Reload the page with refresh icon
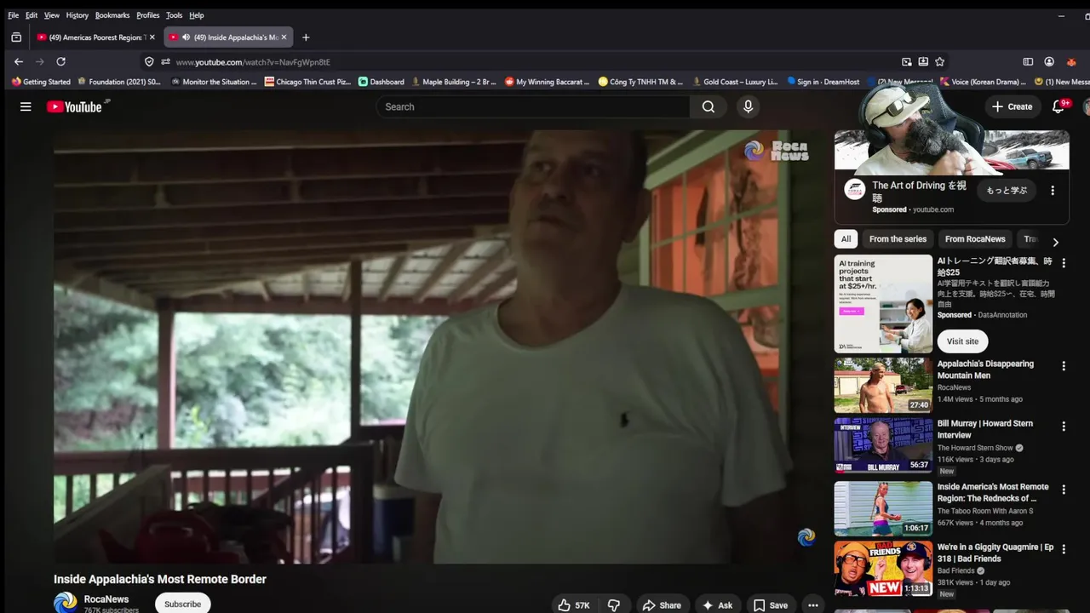The width and height of the screenshot is (1090, 613). point(60,61)
